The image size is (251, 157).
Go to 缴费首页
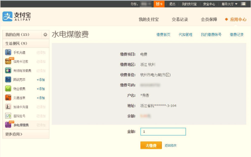click(x=163, y=35)
